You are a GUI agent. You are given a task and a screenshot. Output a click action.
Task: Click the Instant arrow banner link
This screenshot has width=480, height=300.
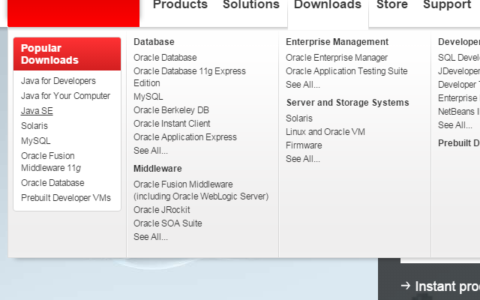tap(440, 286)
